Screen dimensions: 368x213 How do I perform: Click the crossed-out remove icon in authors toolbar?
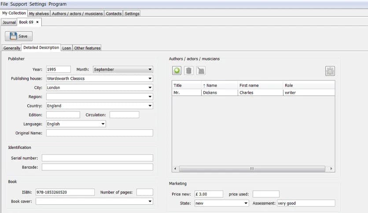[x=201, y=70]
